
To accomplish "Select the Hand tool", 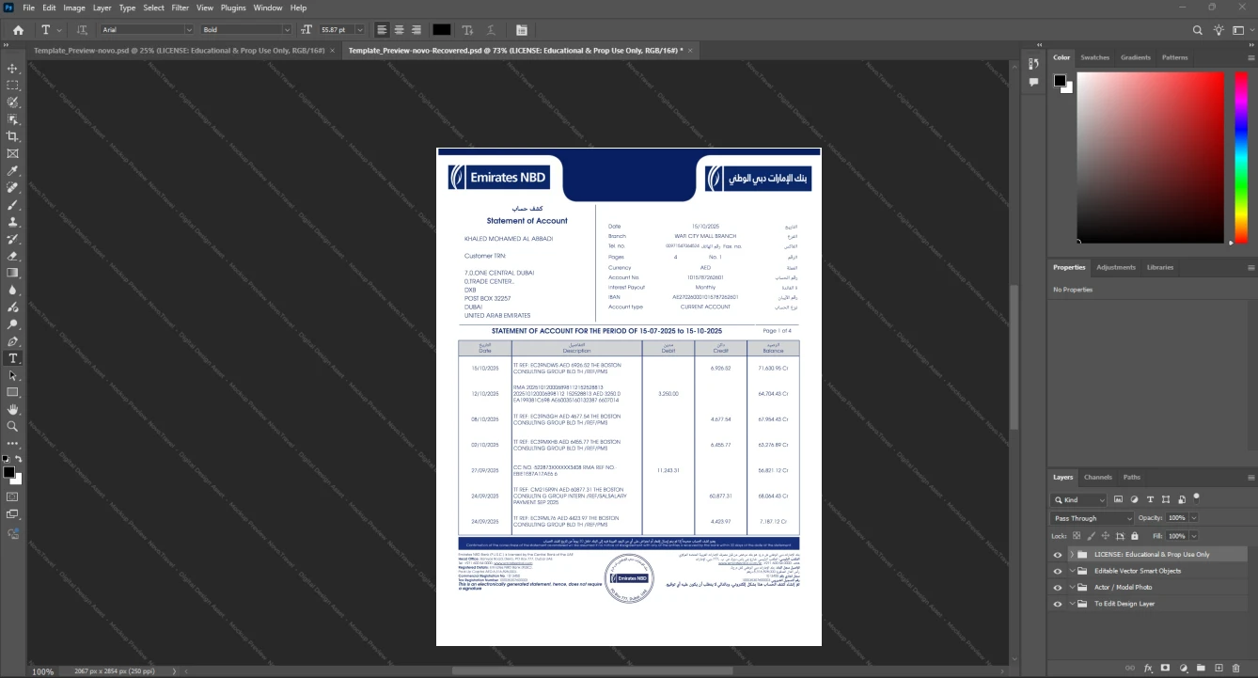I will pyautogui.click(x=13, y=409).
